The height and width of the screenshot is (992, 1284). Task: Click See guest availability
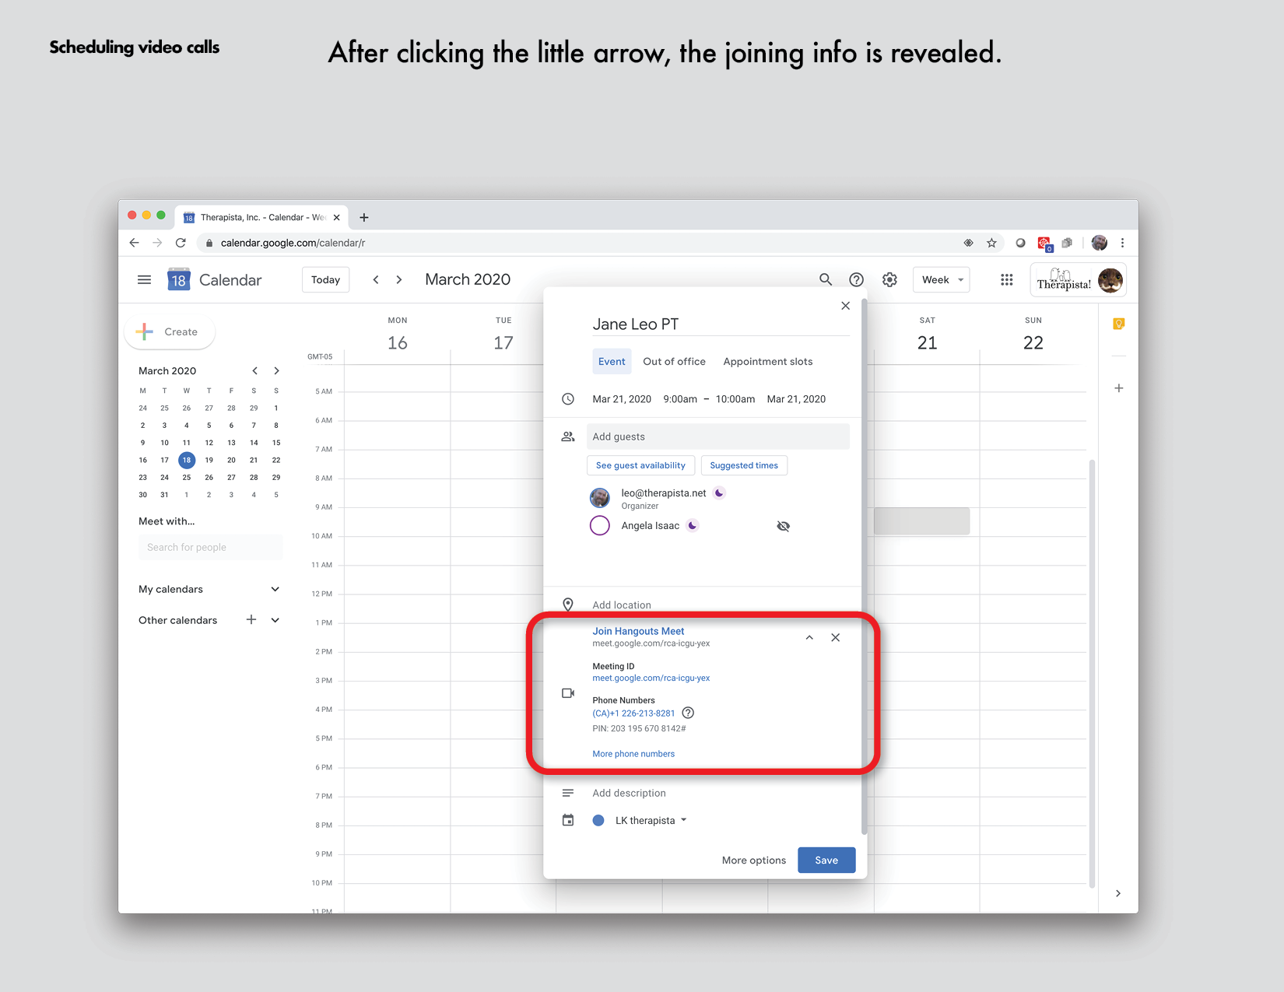tap(640, 465)
